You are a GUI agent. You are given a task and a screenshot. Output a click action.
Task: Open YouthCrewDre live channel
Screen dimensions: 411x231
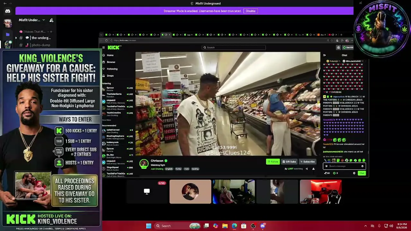tap(117, 114)
